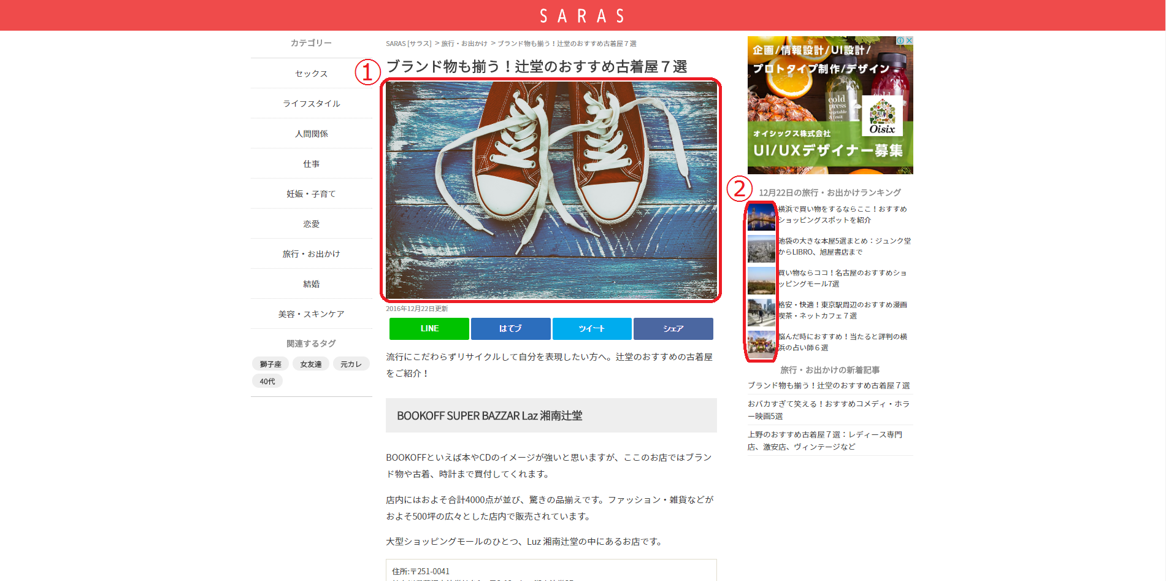Screen dimensions: 1166x581
Task: Bookmark the article with the はてブ button
Action: point(510,329)
